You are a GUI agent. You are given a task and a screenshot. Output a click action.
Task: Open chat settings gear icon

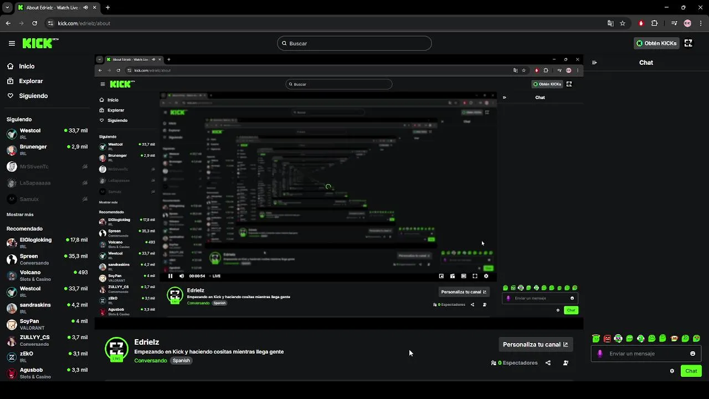click(672, 371)
